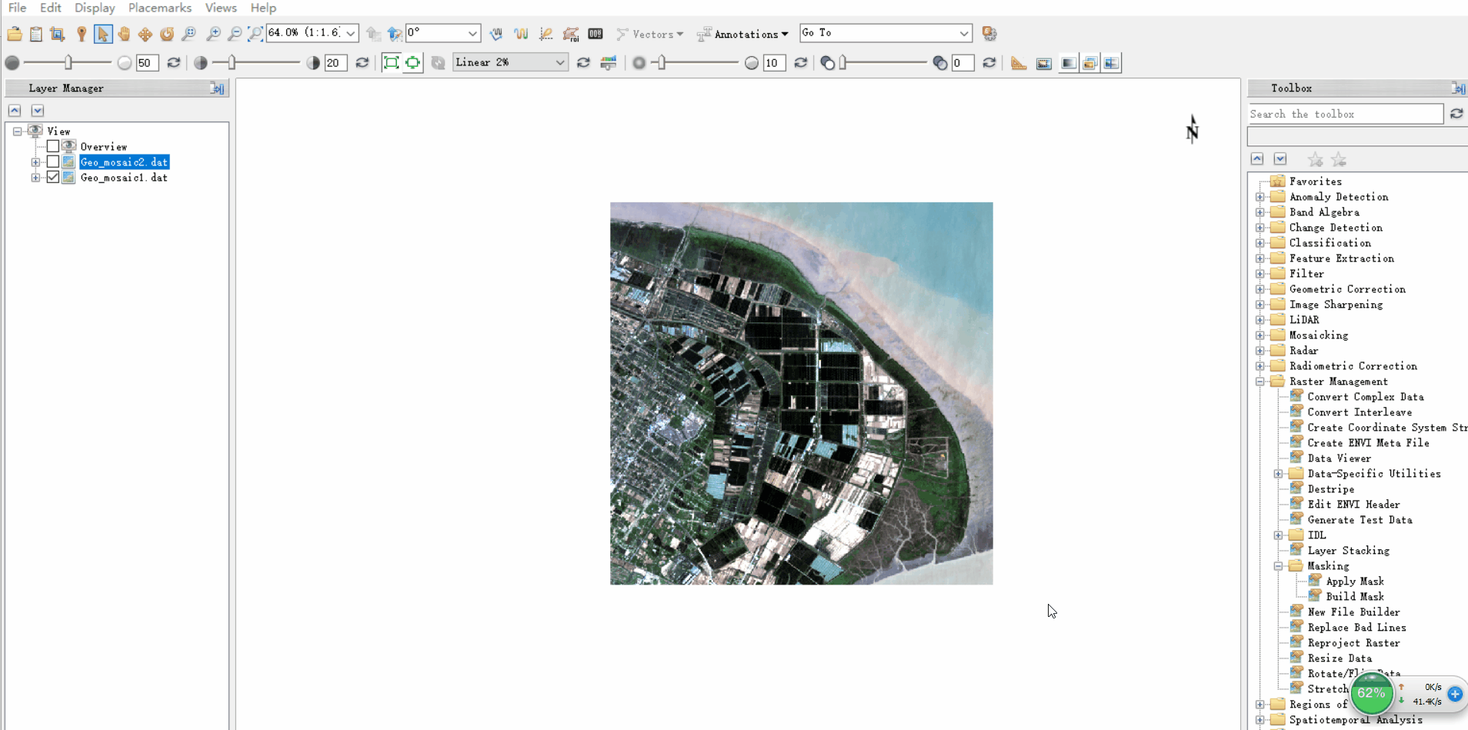Toggle Overview layer checkbox
The width and height of the screenshot is (1468, 730).
(53, 146)
